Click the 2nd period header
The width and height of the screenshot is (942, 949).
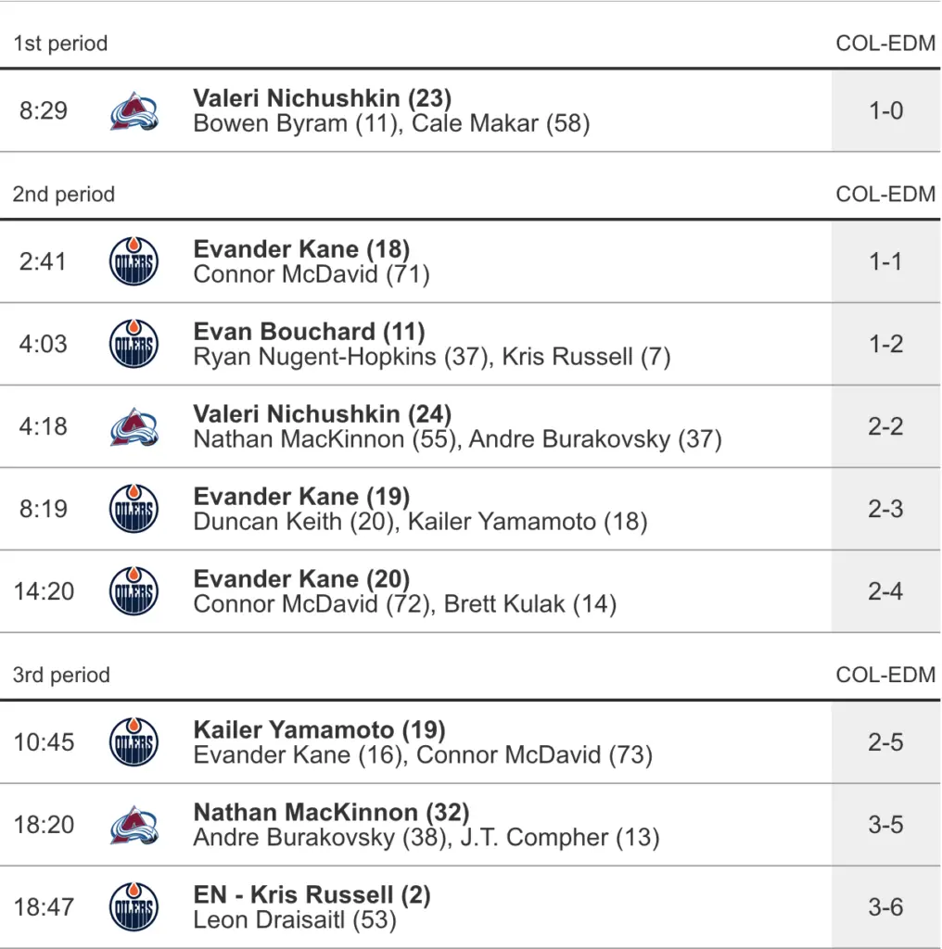(64, 195)
